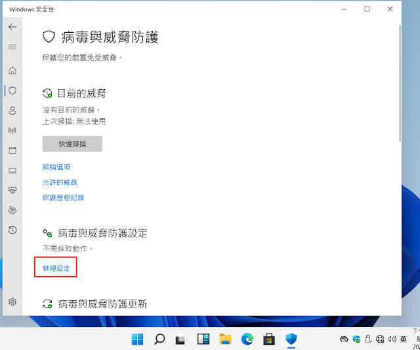Image resolution: width=420 pixels, height=350 pixels.
Task: Click Windows Security tray icon with checkmark
Action: point(356,340)
